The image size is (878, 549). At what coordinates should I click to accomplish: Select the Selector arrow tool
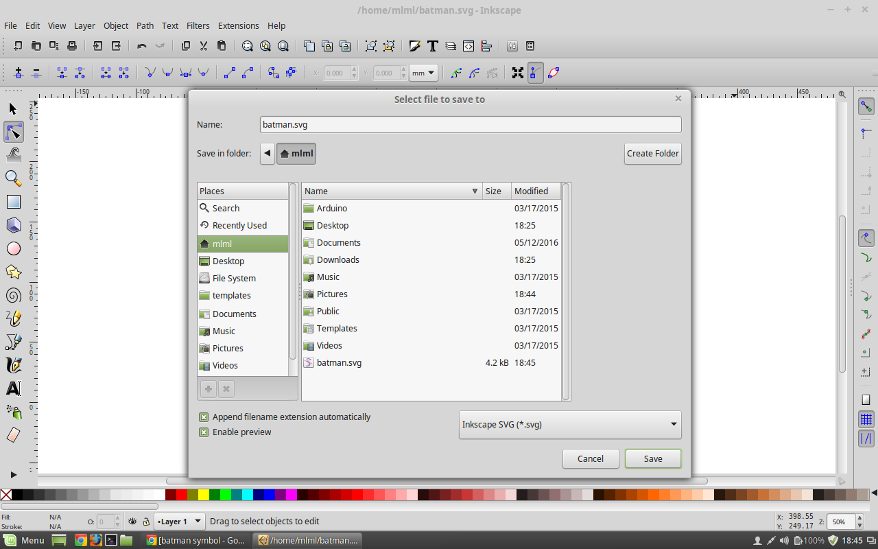click(x=13, y=108)
